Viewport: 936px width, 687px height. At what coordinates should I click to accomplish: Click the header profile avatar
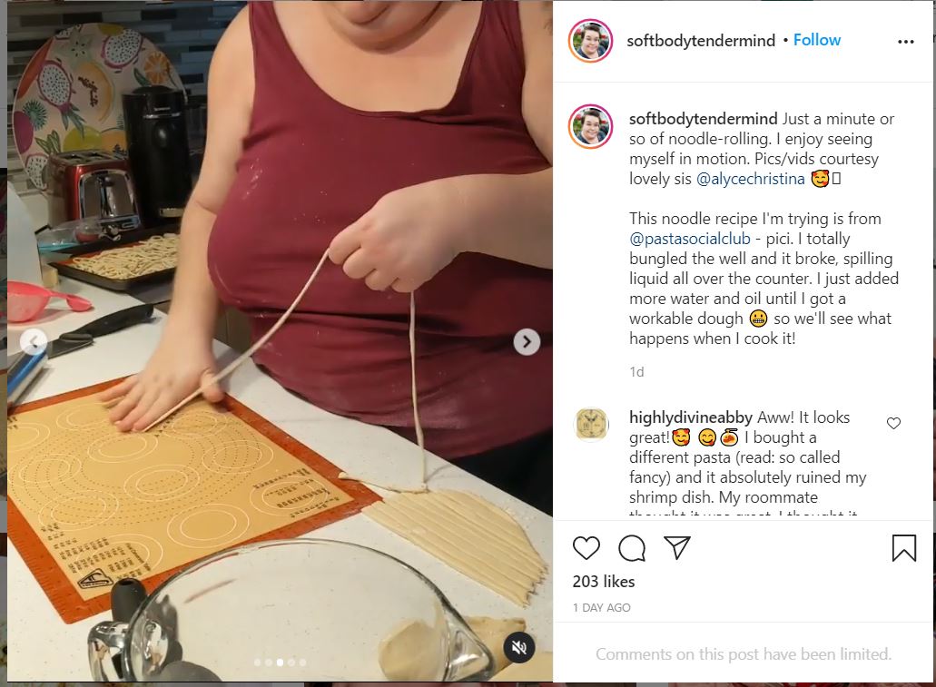(590, 41)
